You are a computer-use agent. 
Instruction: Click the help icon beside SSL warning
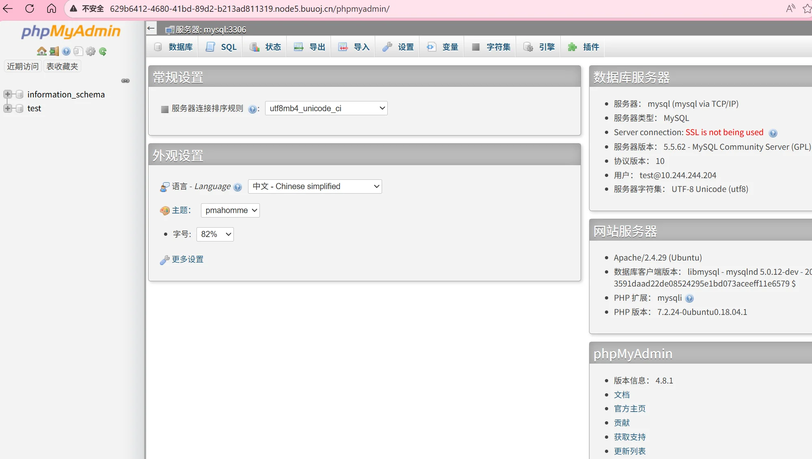click(x=773, y=133)
